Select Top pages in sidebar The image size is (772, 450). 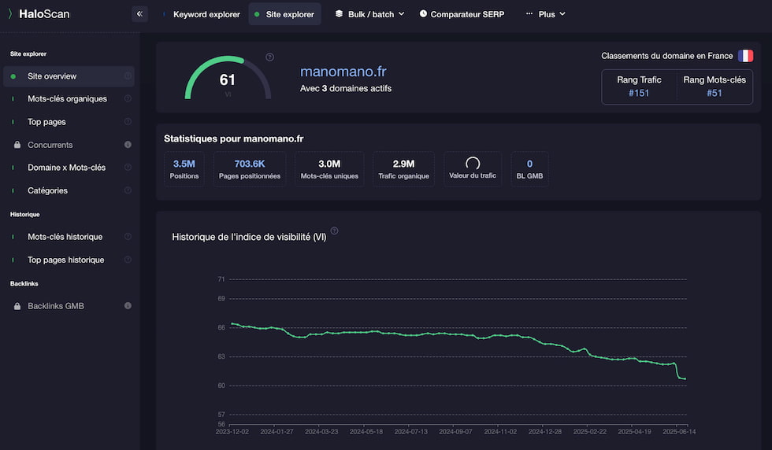click(46, 122)
